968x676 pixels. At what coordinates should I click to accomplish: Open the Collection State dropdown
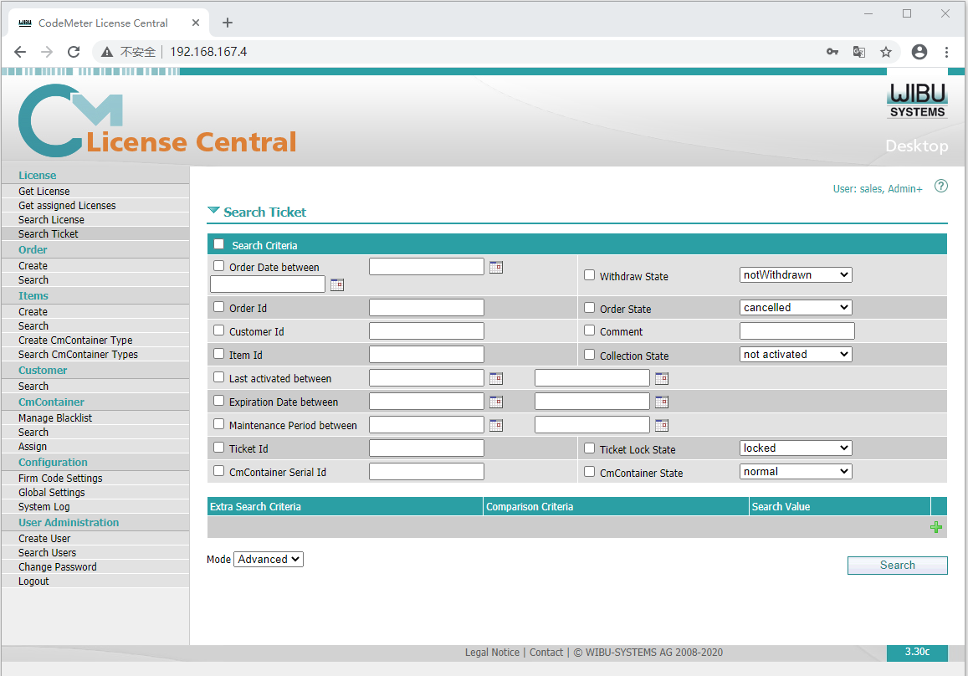click(x=796, y=355)
